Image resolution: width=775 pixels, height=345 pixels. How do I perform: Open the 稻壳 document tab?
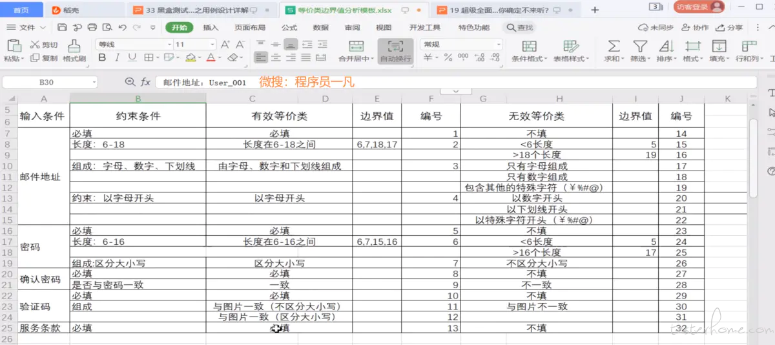[x=85, y=10]
